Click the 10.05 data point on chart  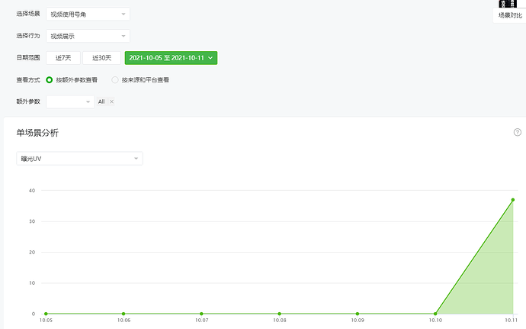point(46,314)
